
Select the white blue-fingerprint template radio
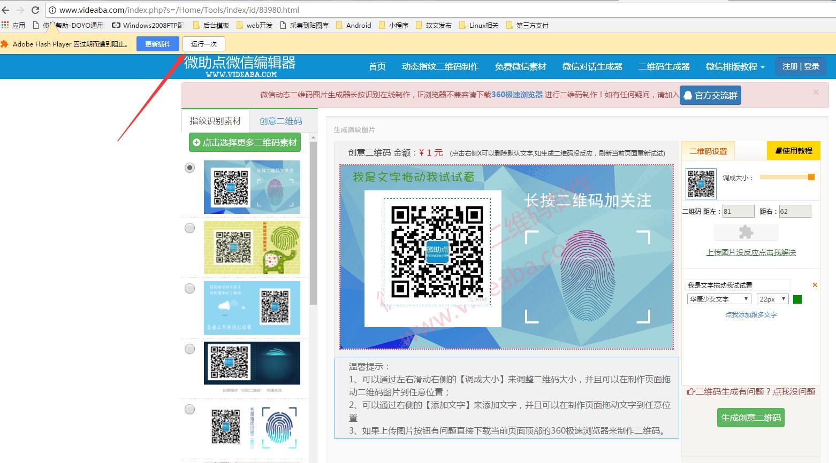click(x=190, y=409)
